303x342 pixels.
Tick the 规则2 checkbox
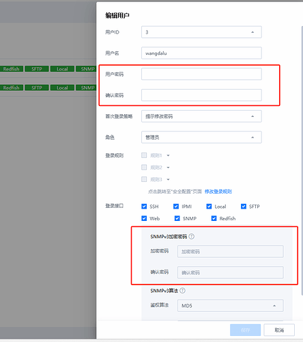(144, 168)
